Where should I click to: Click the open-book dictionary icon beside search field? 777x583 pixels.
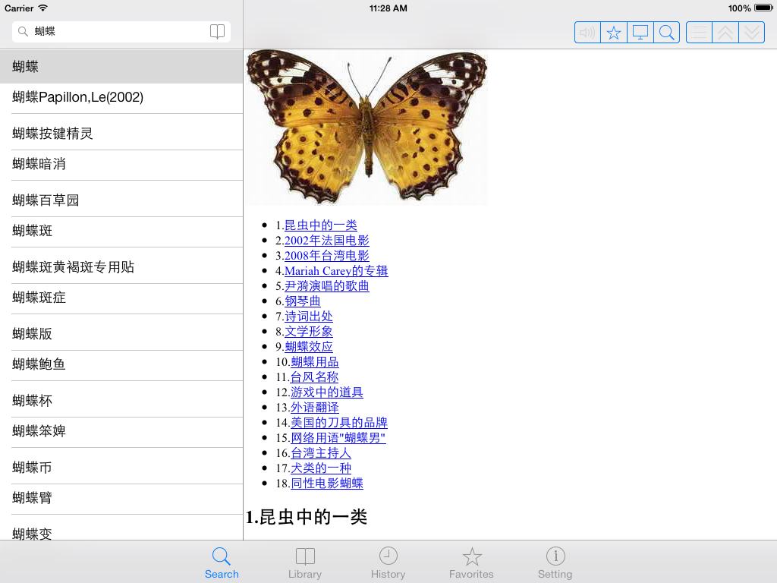click(x=218, y=32)
